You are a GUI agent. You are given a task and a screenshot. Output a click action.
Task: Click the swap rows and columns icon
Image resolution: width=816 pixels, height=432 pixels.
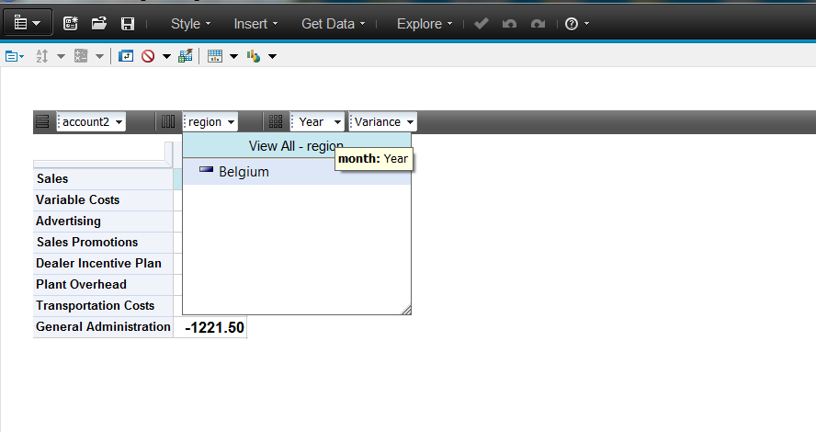(x=125, y=56)
